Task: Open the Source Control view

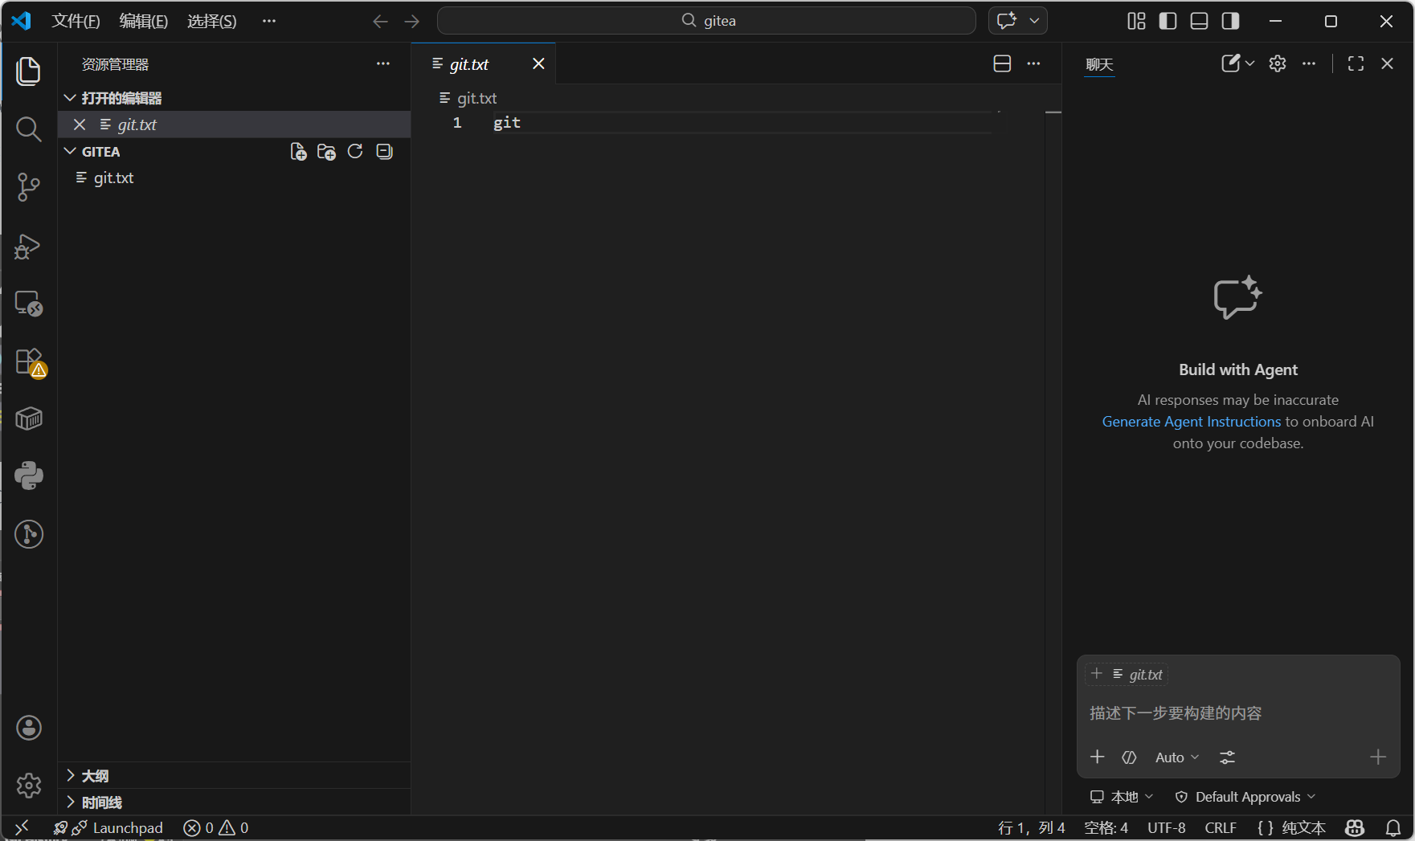Action: coord(28,187)
